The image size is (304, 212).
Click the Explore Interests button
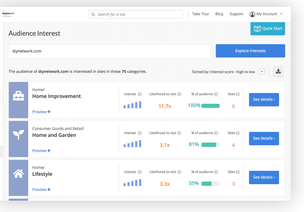pos(250,51)
